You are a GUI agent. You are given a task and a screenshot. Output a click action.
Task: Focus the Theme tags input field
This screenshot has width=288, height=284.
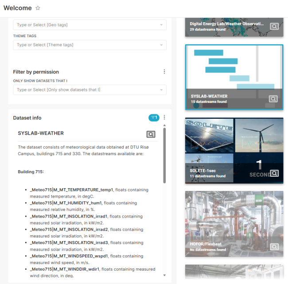point(84,45)
